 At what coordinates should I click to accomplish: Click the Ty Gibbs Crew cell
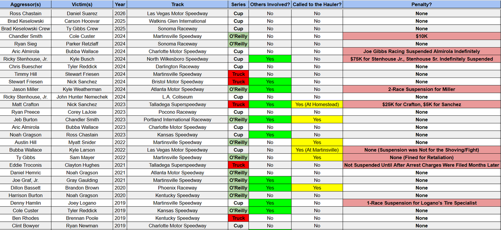[x=82, y=29]
